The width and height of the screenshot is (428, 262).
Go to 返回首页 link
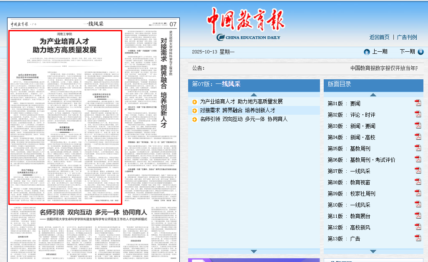[x=379, y=37]
